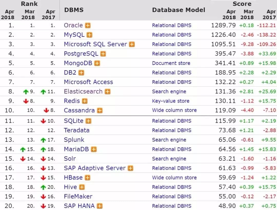Viewport: 277px width, 210px height.
Task: Click the plus icon beside MariaDB
Action: [94, 149]
